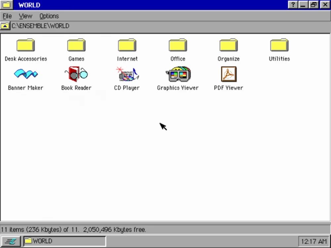Open the Desk Accessories folder
The image size is (331, 248).
pyautogui.click(x=25, y=45)
